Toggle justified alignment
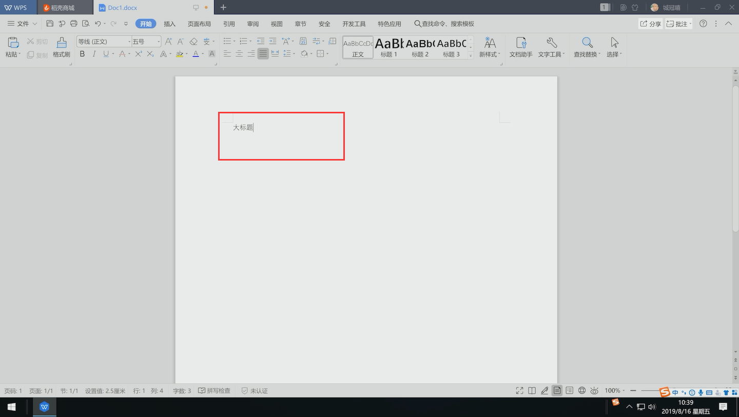Screen dimensions: 739x417 click(x=263, y=54)
